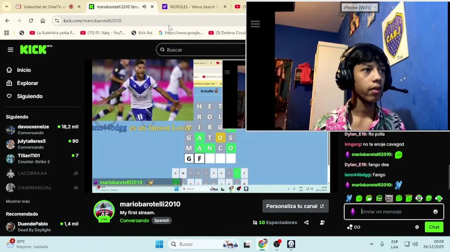Viewport: 450px width, 252px height.
Task: Click the green KICK logo
Action: pyautogui.click(x=36, y=50)
